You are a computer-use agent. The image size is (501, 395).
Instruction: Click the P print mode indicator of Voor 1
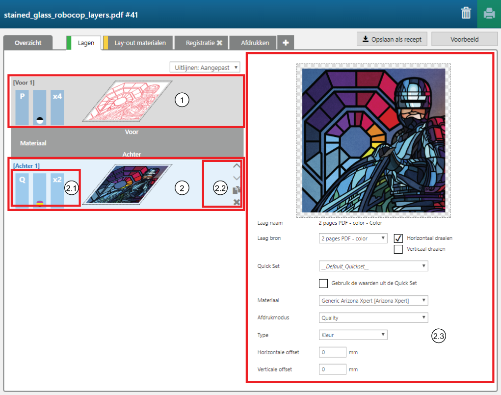tap(22, 107)
